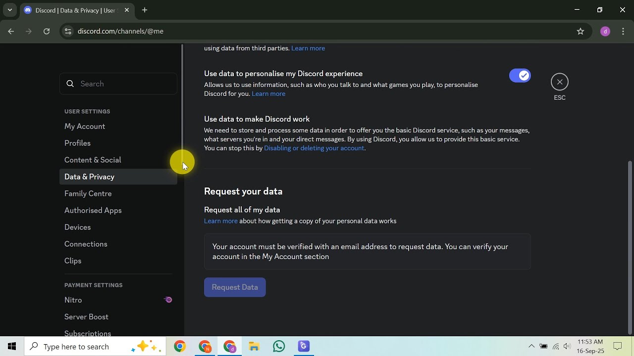
Task: Click the battery icon in system tray
Action: click(543, 347)
